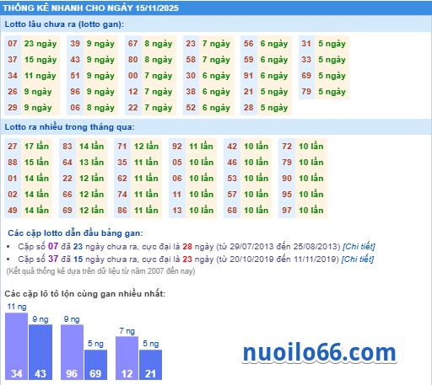Select 'Lotto ra nhiều trong tháng qua:' heading
Screen dimensions: 432x385
point(69,127)
